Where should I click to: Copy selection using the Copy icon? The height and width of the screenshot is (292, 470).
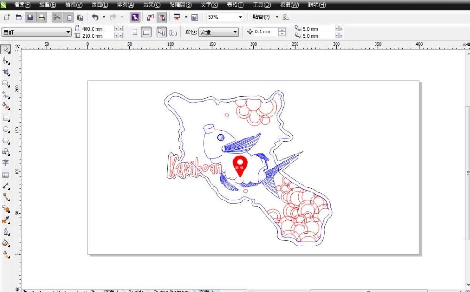68,17
